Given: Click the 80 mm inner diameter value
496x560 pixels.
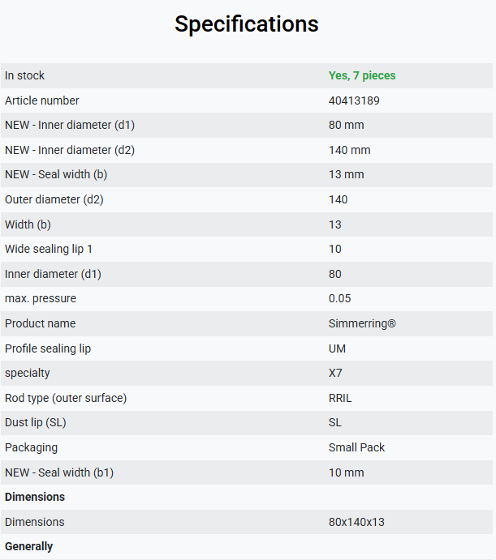Looking at the screenshot, I should [346, 125].
